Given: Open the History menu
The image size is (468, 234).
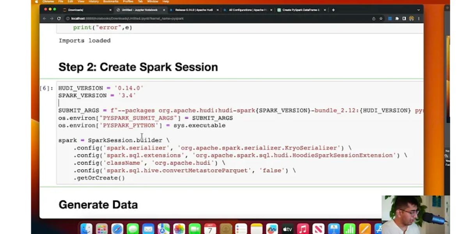Looking at the screenshot, I should [x=94, y=2].
